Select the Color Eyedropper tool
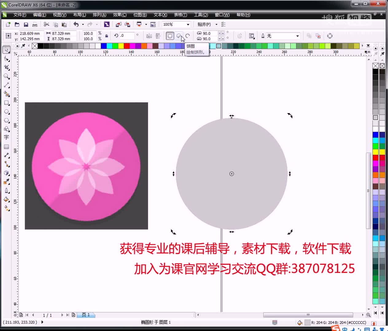 tap(6, 182)
